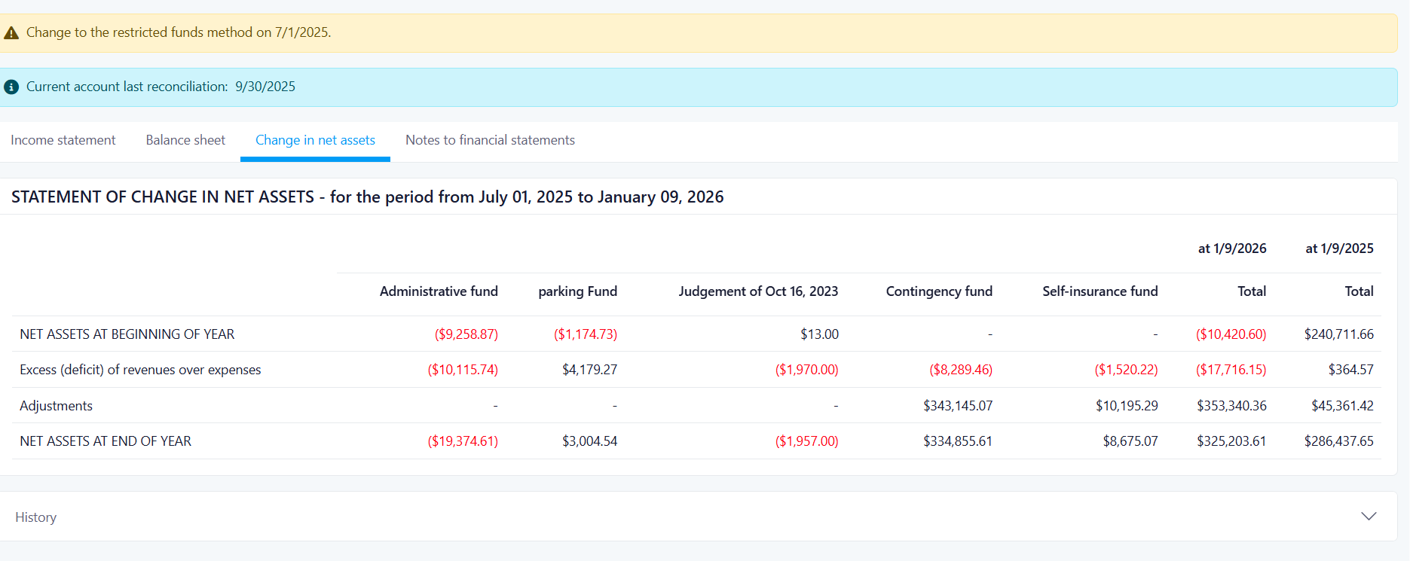Image resolution: width=1410 pixels, height=561 pixels.
Task: Switch to the Balance sheet tab
Action: coord(185,140)
